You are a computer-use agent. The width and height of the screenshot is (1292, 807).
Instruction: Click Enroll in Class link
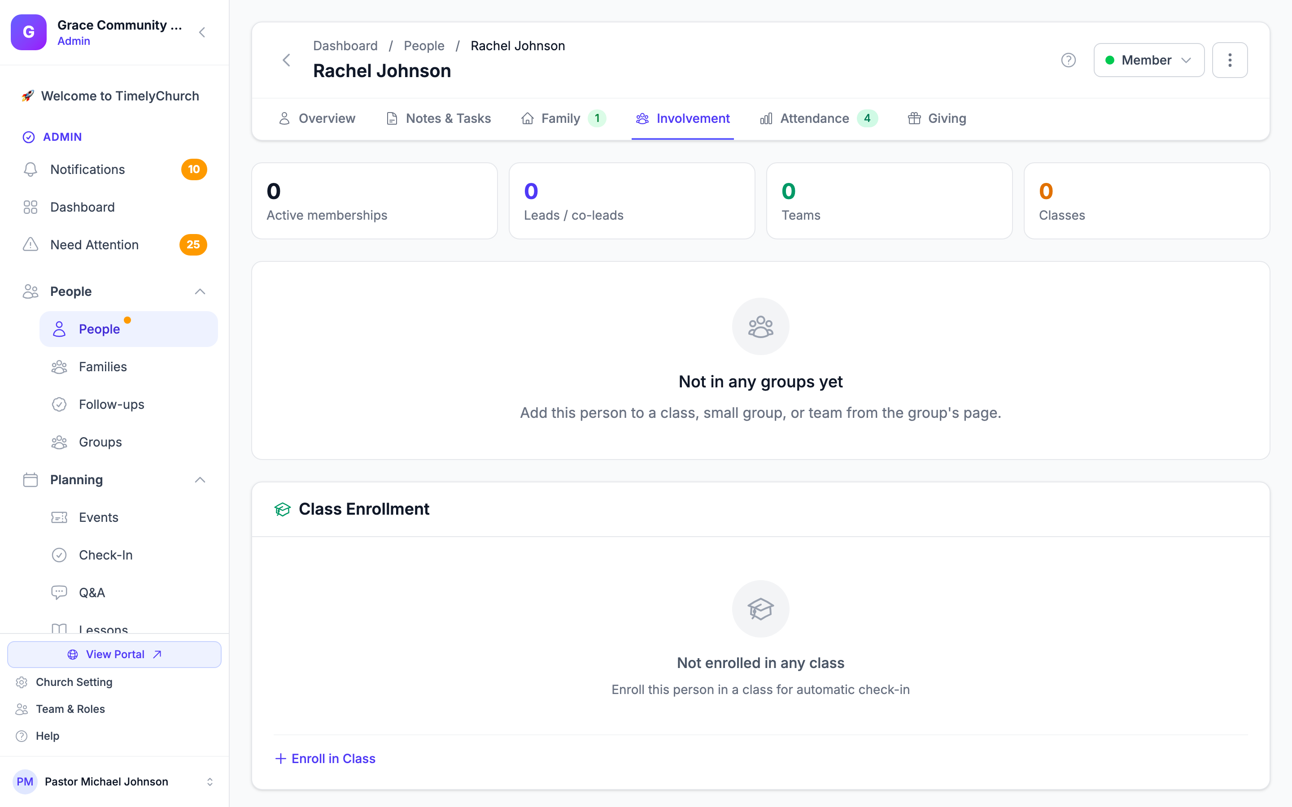pos(325,759)
